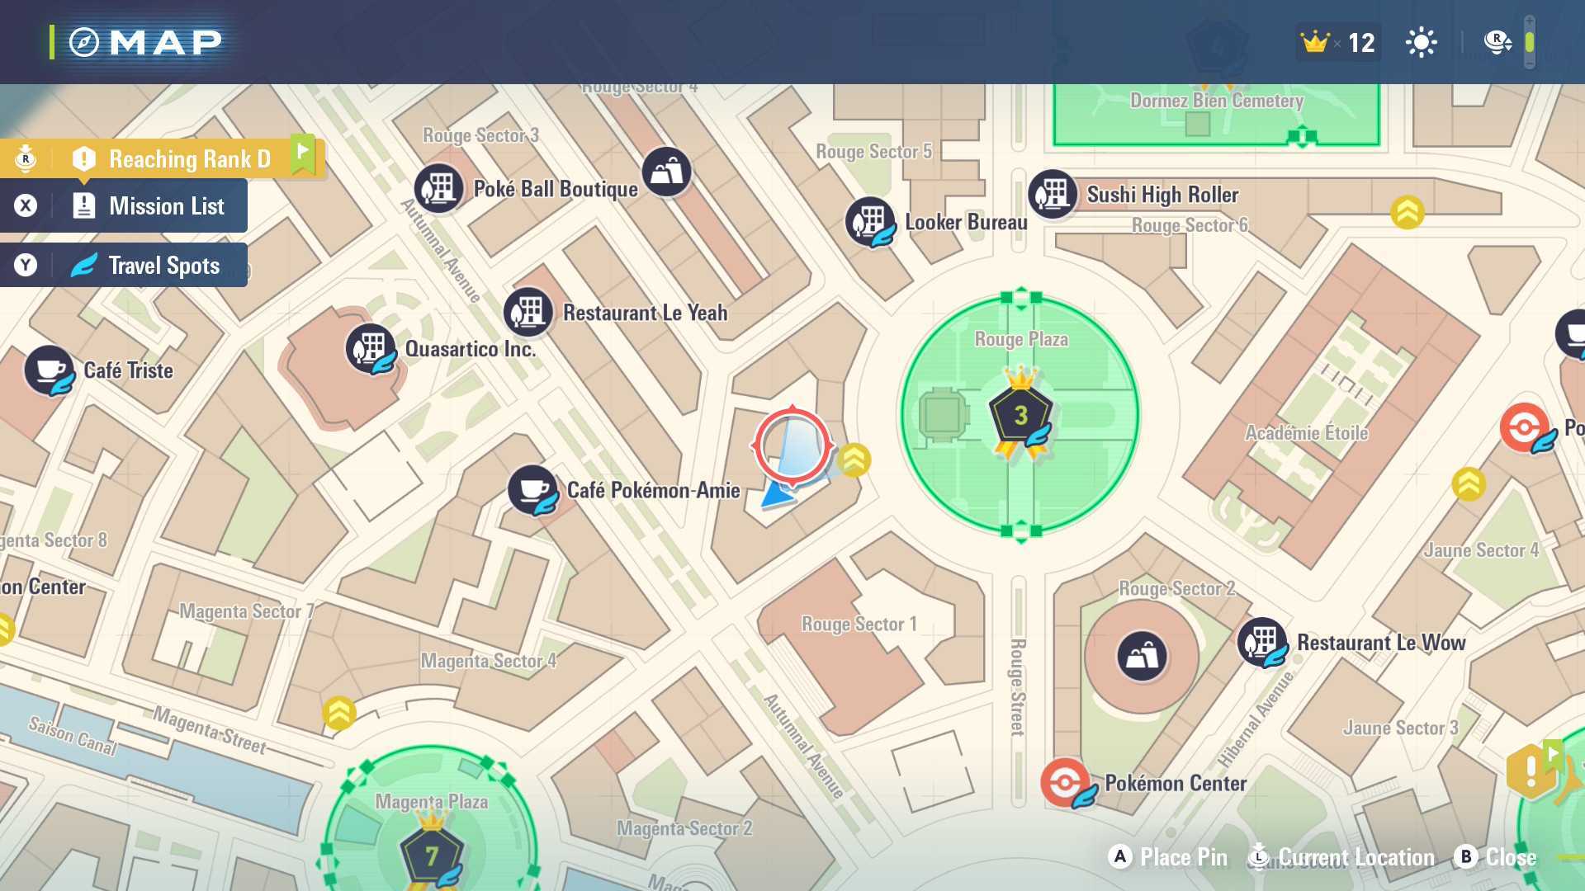Click the Rouge Plaza rank 3 badge
This screenshot has width=1585, height=891.
coord(1021,415)
